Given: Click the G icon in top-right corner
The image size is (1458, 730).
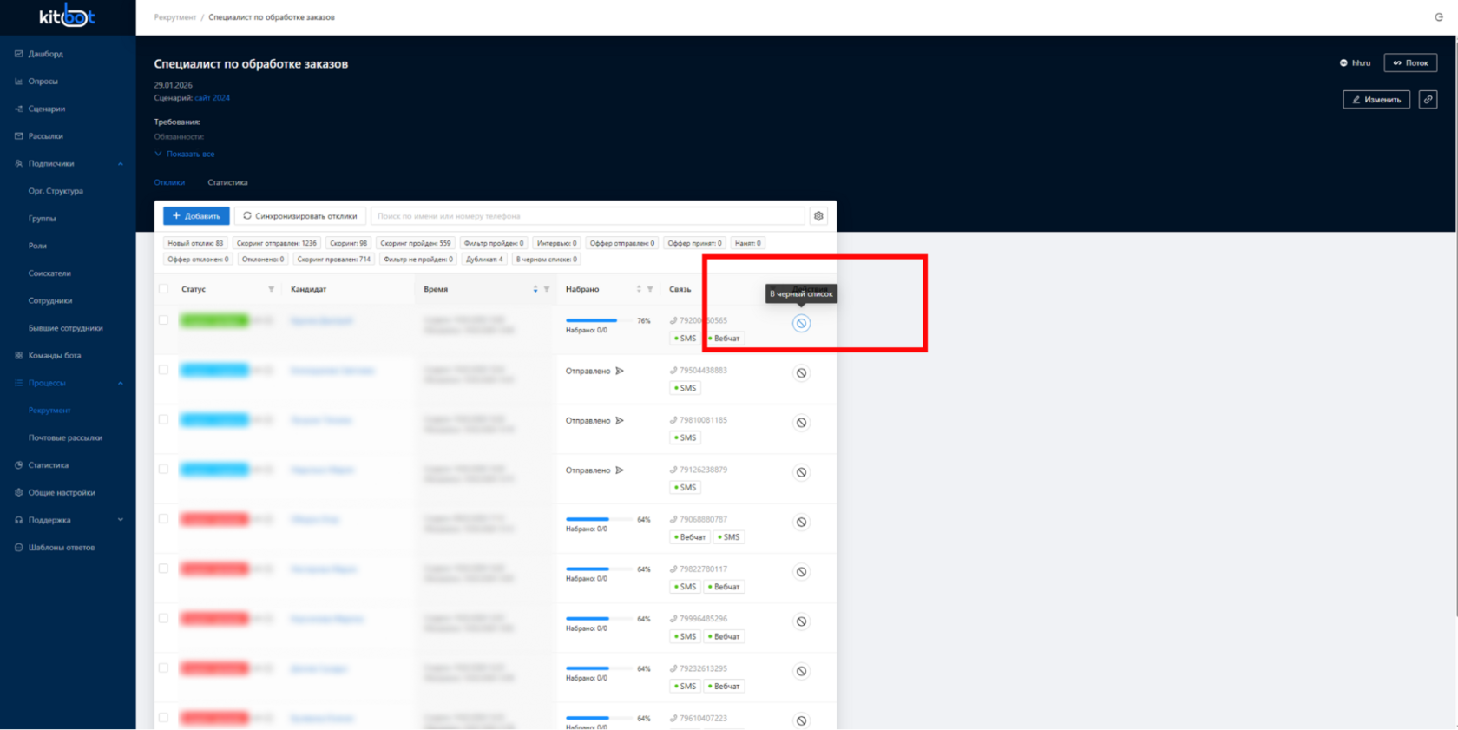Looking at the screenshot, I should [x=1439, y=17].
